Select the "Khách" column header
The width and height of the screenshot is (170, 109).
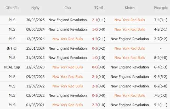tap(129, 8)
